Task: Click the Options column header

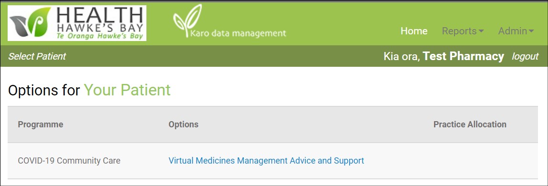Action: tap(184, 124)
